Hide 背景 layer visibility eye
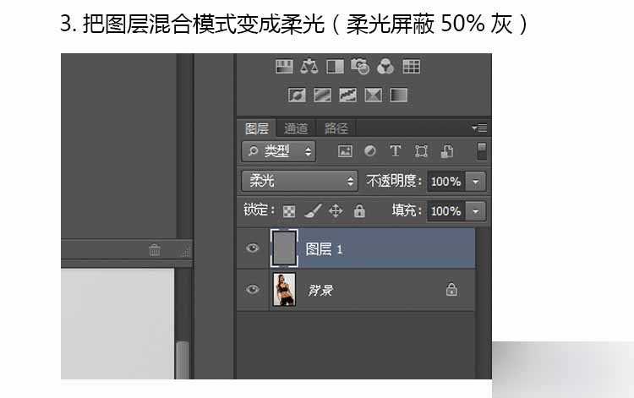The height and width of the screenshot is (398, 634). pos(252,290)
